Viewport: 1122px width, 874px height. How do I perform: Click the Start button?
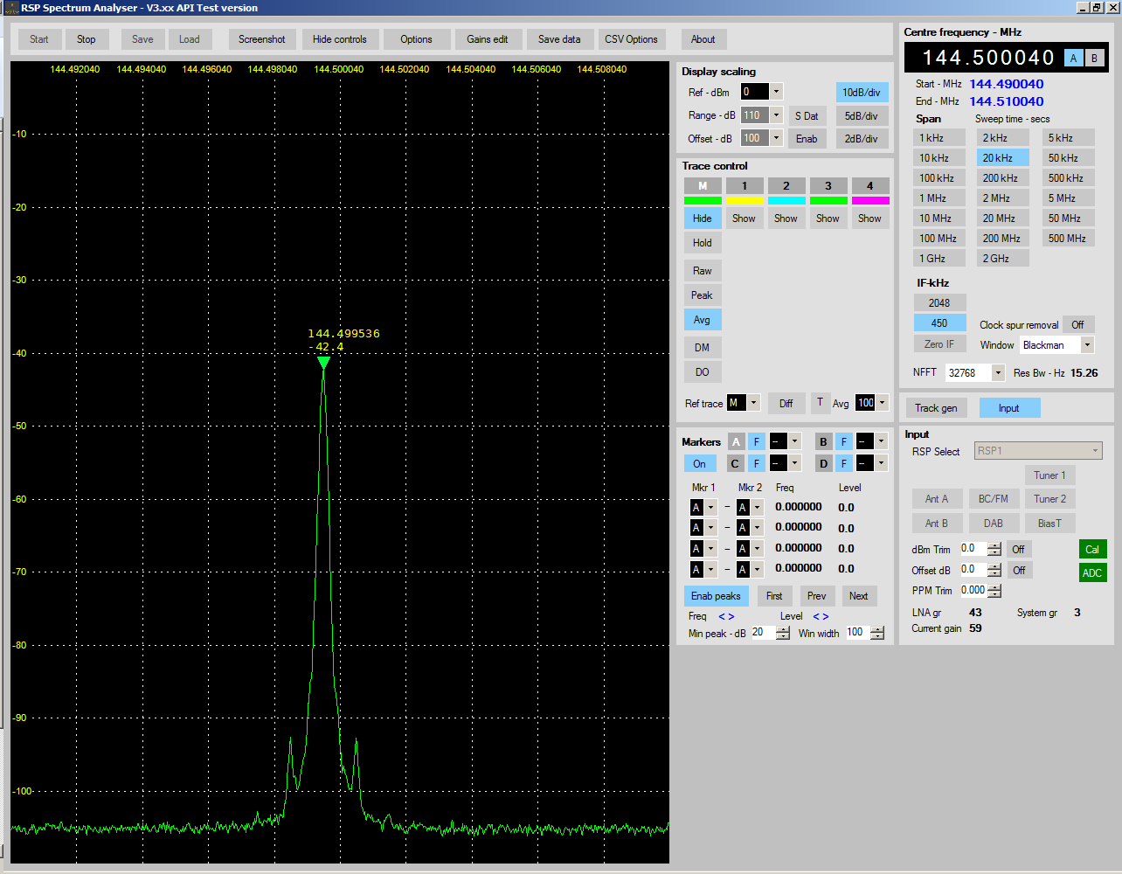(x=39, y=39)
